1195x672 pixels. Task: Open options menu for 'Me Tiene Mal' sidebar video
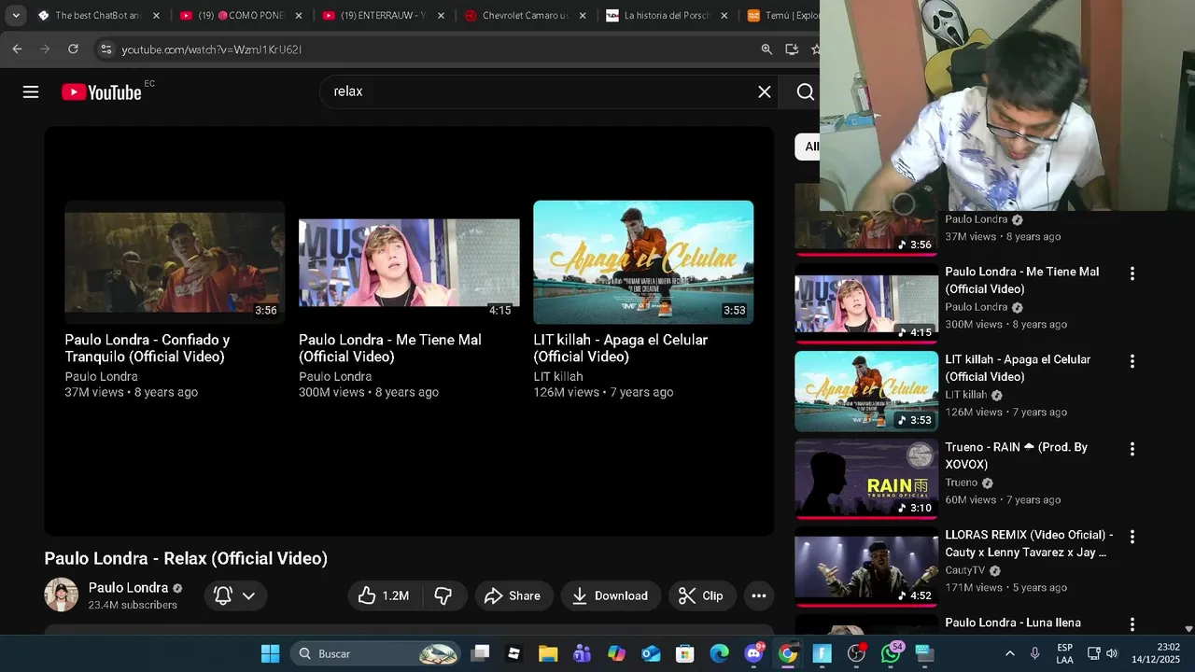[1132, 273]
